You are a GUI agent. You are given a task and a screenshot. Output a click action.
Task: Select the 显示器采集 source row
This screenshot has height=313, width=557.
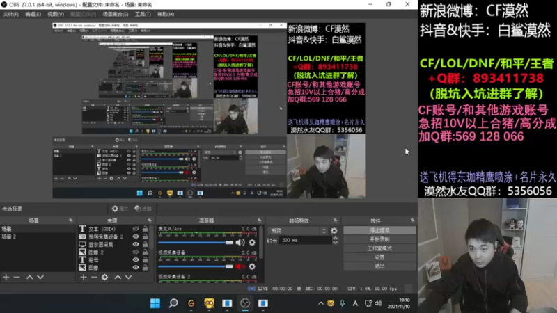[x=113, y=245]
